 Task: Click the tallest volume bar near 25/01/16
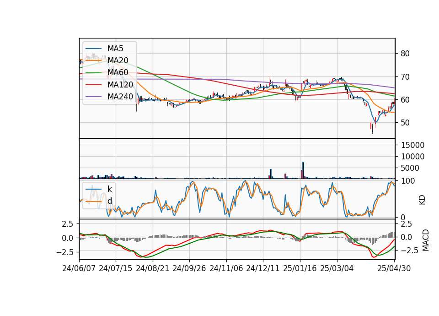[x=303, y=170]
